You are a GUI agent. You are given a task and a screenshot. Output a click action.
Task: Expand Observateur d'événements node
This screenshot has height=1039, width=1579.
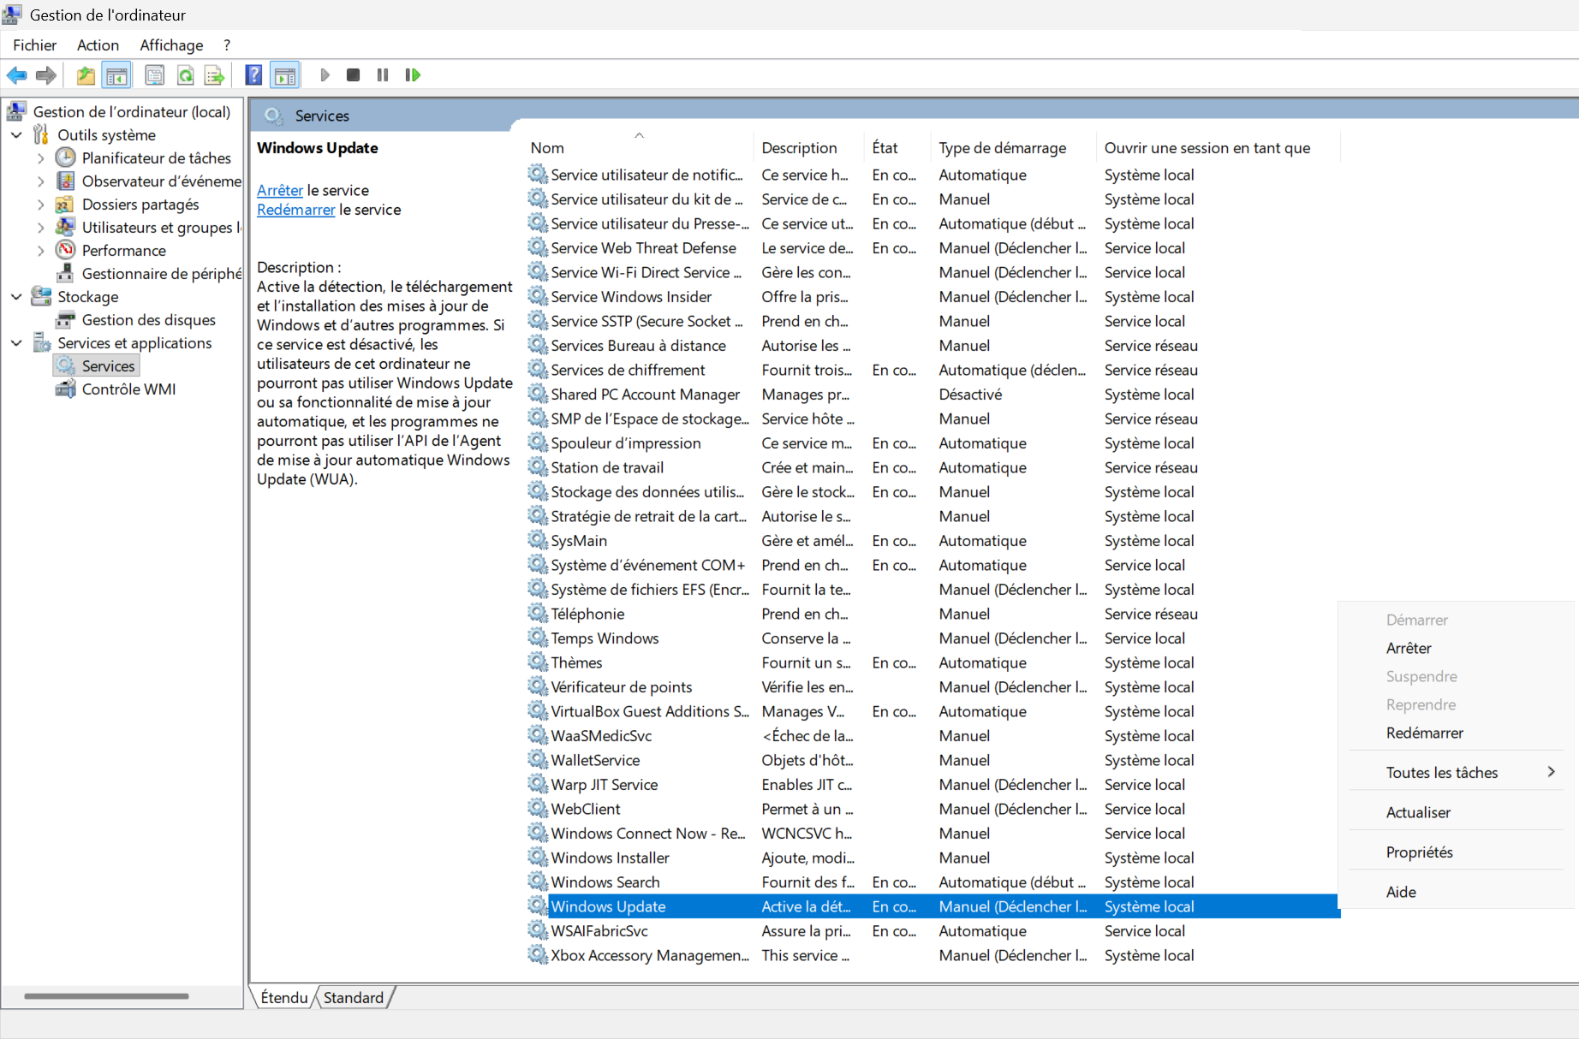click(40, 181)
